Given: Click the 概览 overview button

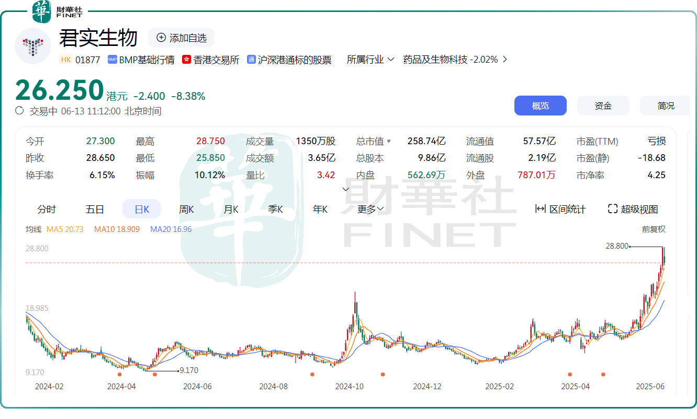Looking at the screenshot, I should click(x=540, y=106).
